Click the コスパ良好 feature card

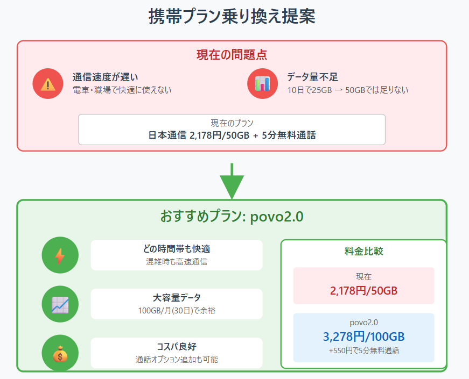click(x=177, y=353)
